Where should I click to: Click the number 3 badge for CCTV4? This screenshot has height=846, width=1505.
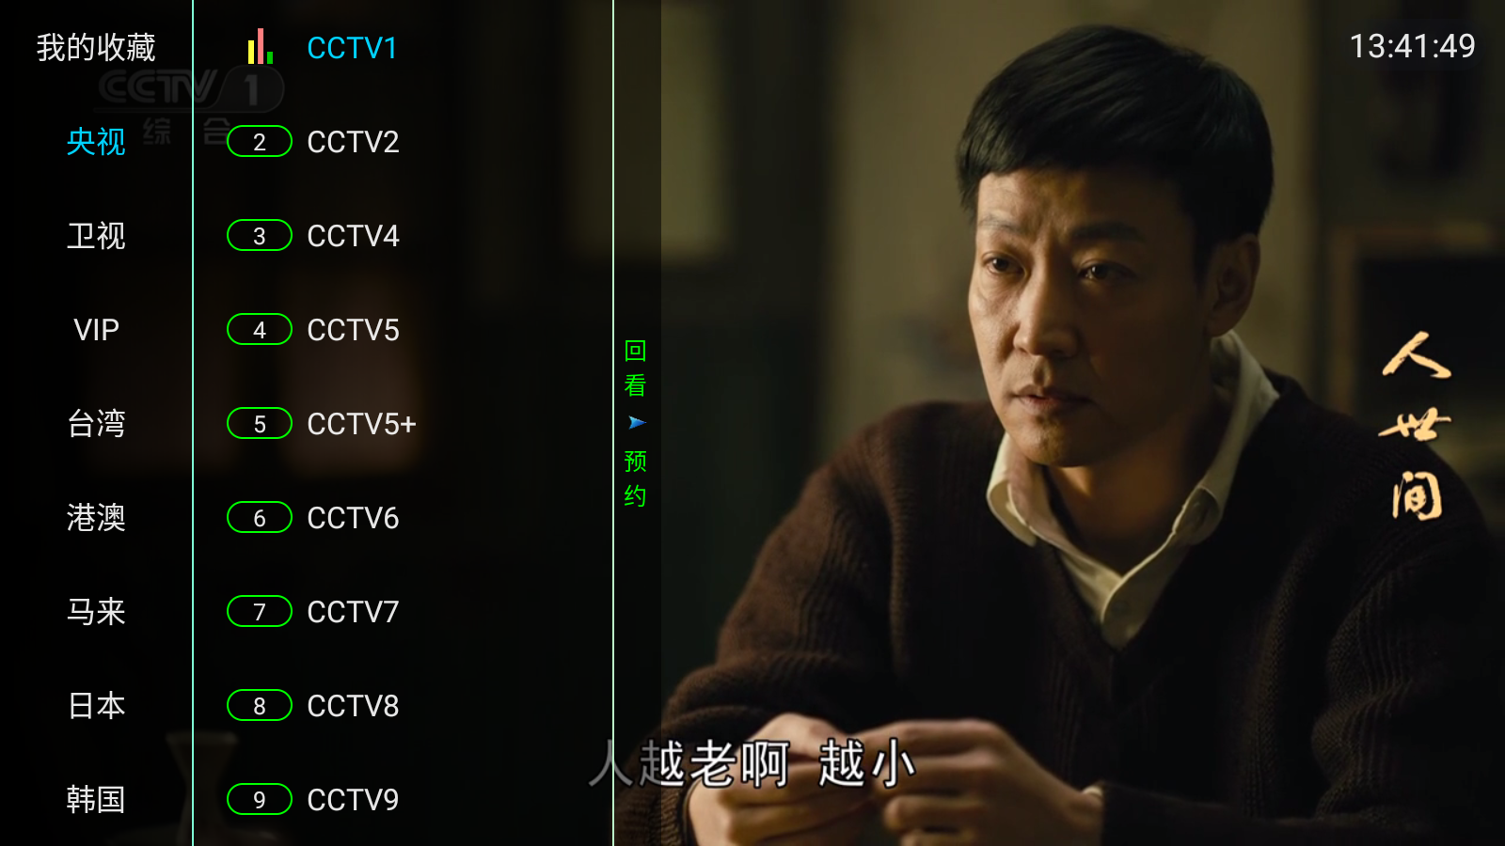pos(260,236)
